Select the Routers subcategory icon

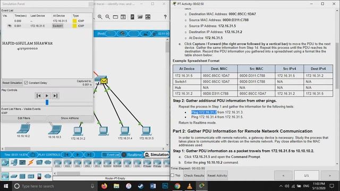pos(5,176)
